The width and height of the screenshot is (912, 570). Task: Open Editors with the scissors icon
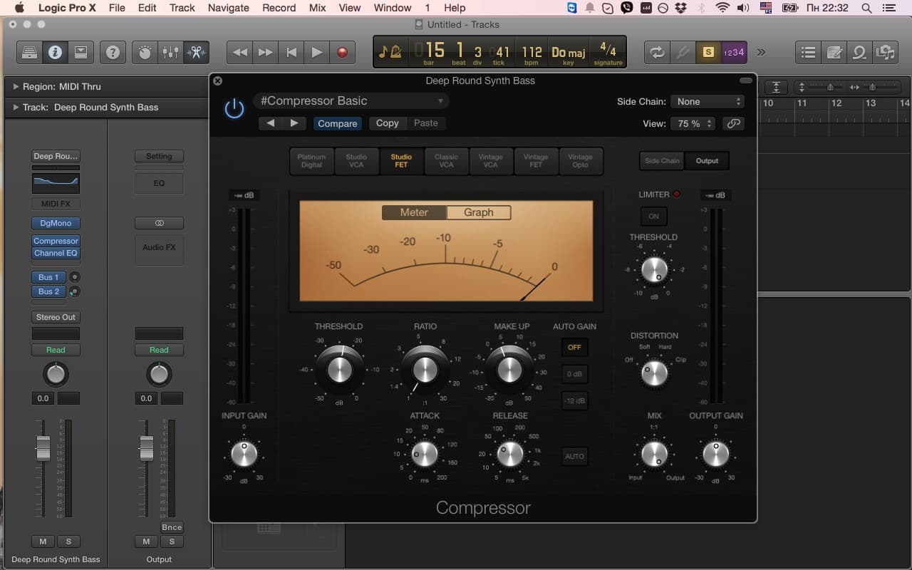click(x=196, y=52)
